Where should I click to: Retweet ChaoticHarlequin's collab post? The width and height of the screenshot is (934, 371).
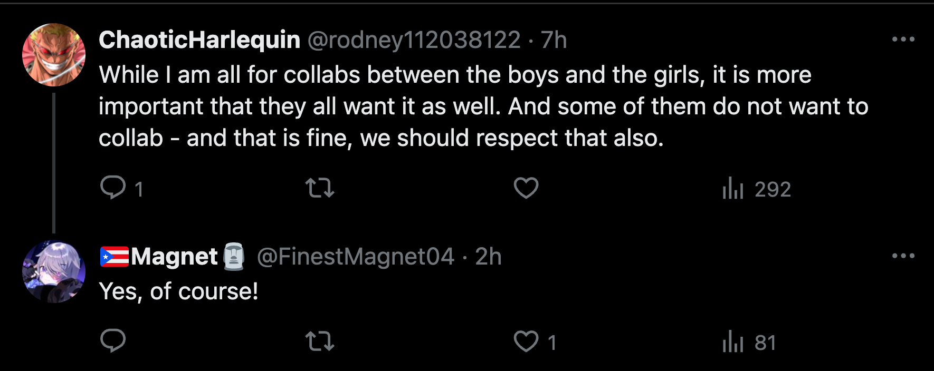[320, 188]
